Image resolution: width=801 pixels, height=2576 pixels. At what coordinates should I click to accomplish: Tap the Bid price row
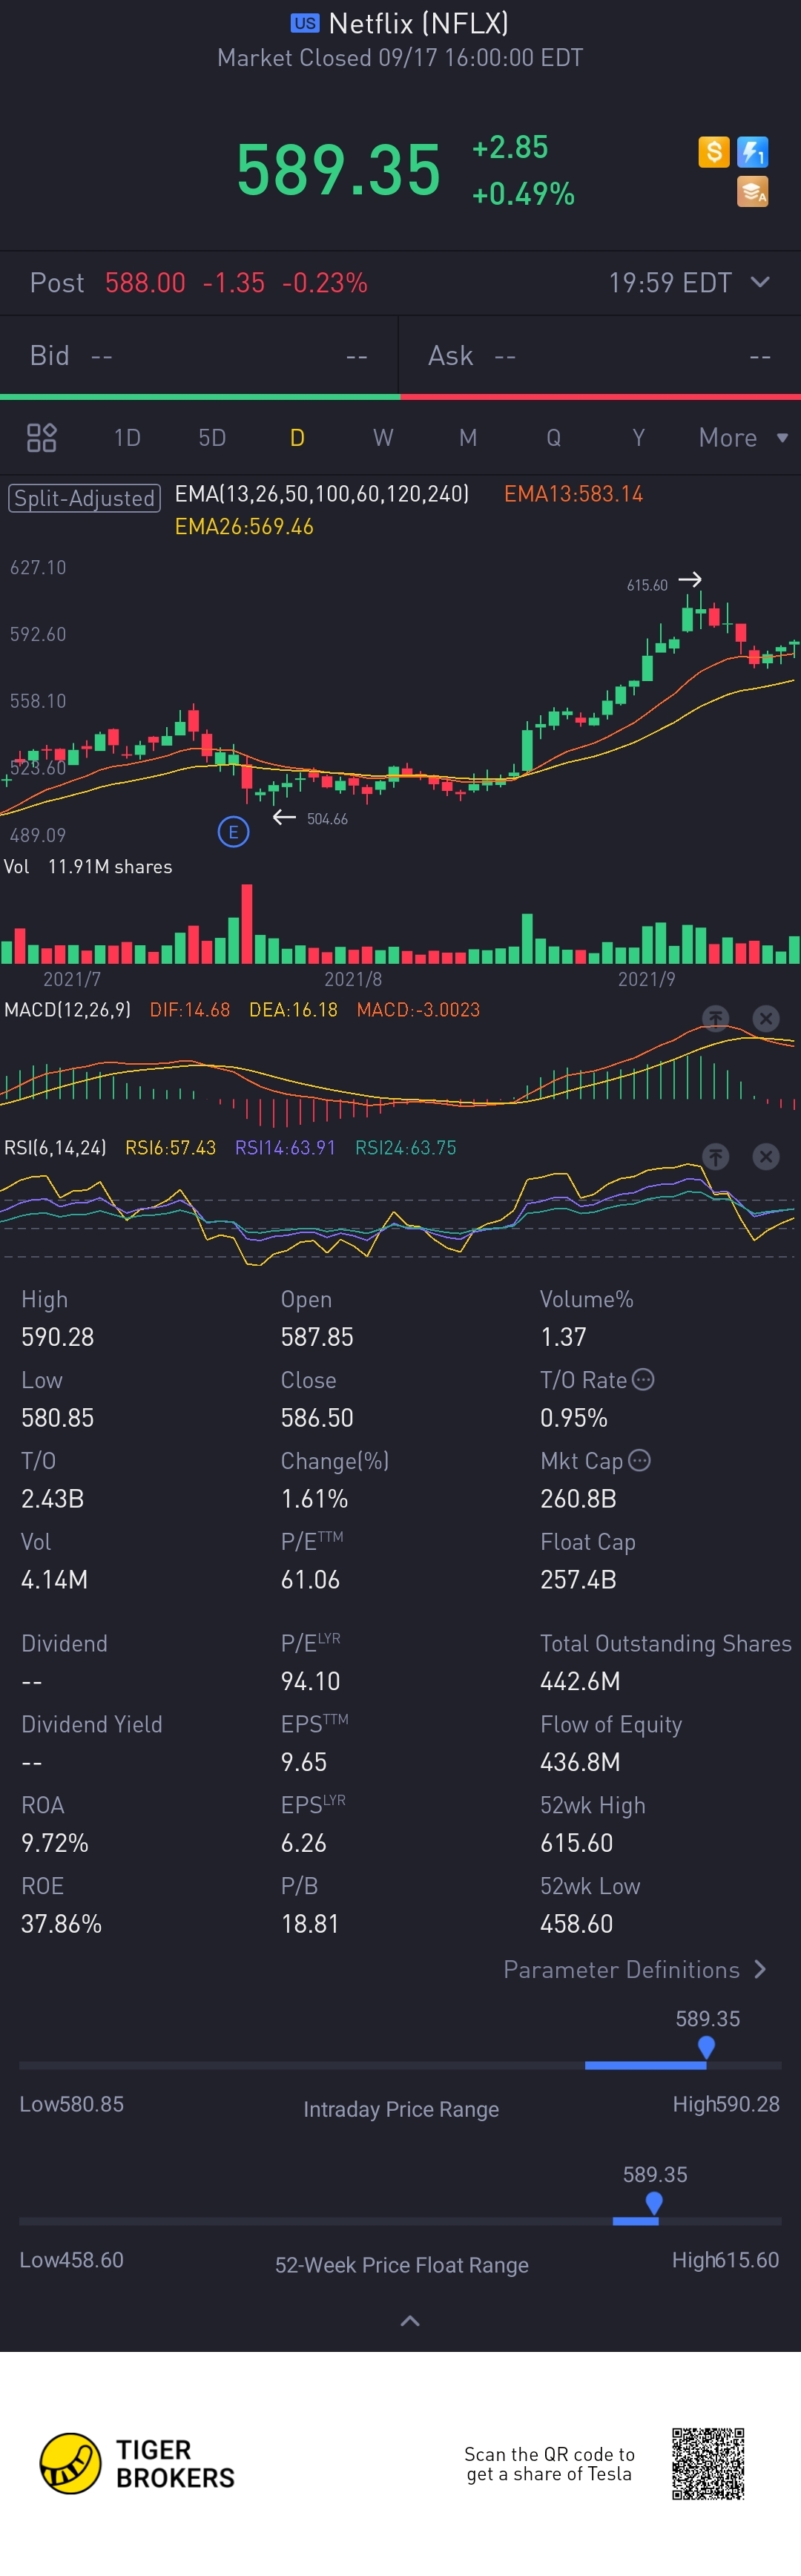(x=199, y=356)
